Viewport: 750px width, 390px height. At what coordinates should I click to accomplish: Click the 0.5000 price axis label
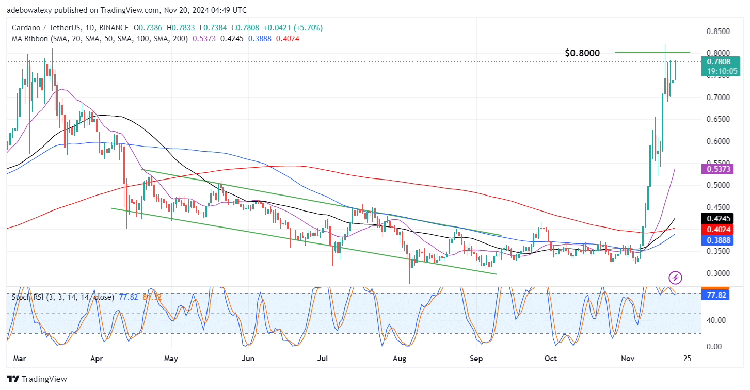click(x=717, y=185)
